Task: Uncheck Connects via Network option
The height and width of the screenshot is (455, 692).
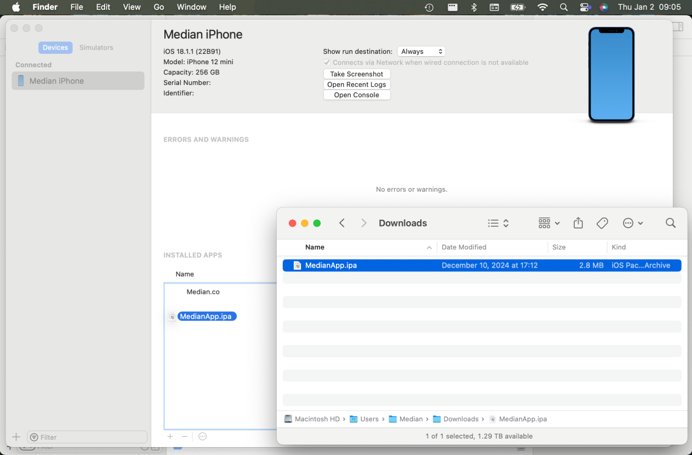Action: [x=327, y=62]
